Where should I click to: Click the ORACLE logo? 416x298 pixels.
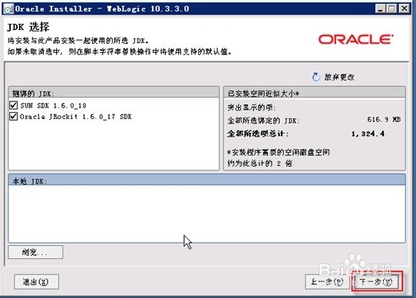pos(356,39)
